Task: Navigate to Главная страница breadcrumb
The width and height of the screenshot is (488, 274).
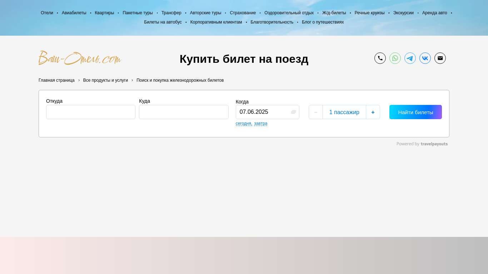Action: [56, 80]
